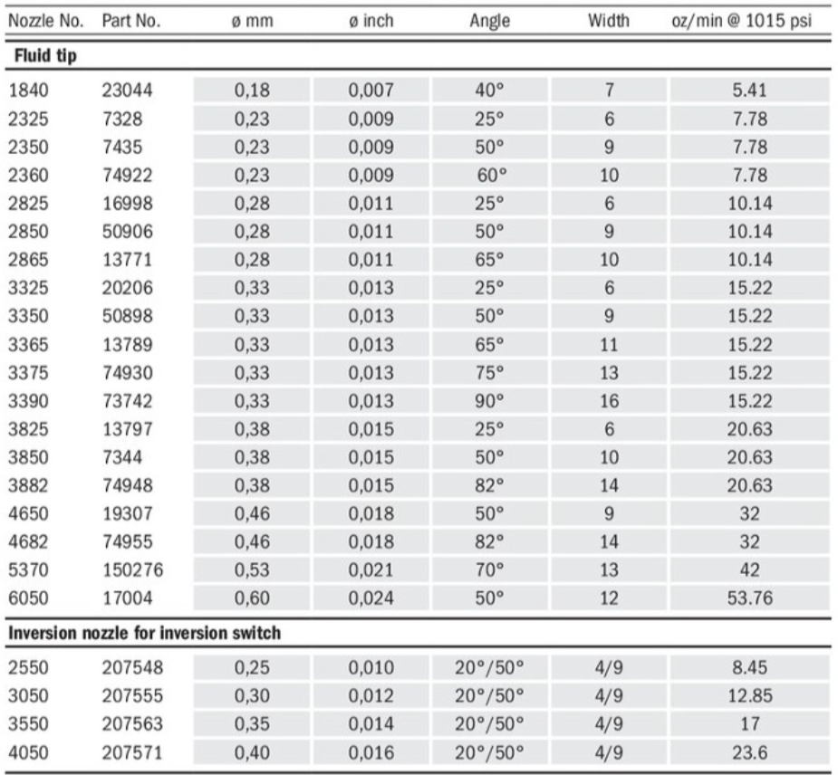838x775 pixels.
Task: Select nozzle number 1840
Action: coord(25,90)
